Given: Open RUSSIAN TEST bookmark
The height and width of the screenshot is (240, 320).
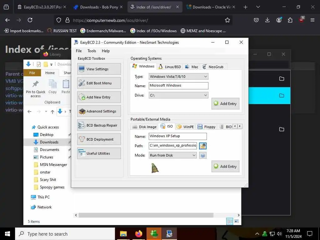Looking at the screenshot, I should tap(62, 31).
